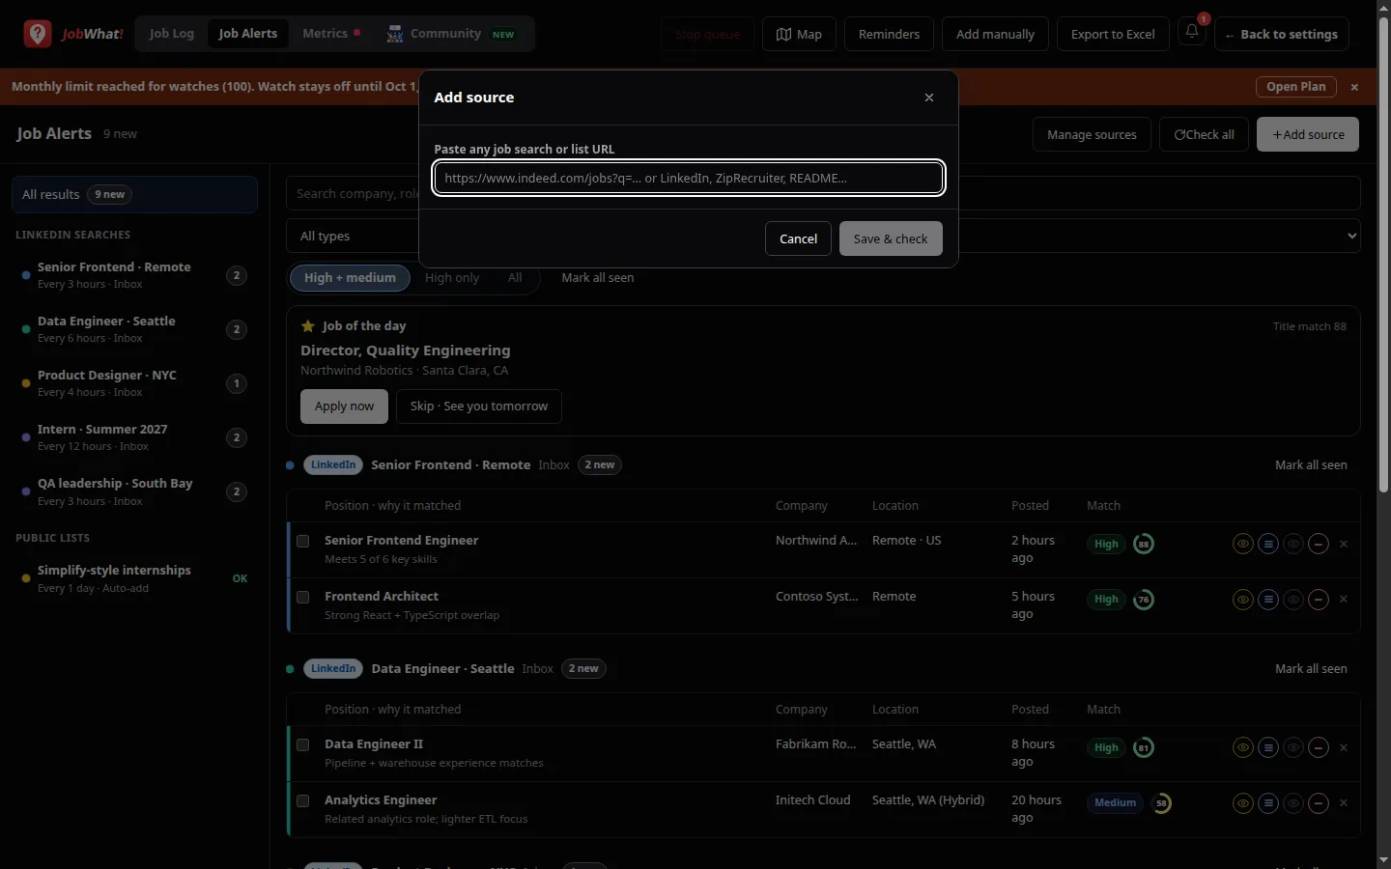Image resolution: width=1391 pixels, height=869 pixels.
Task: Select All results in the sidebar
Action: click(134, 195)
